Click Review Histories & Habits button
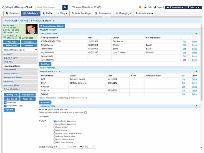This screenshot has height=153, width=204. point(52,26)
